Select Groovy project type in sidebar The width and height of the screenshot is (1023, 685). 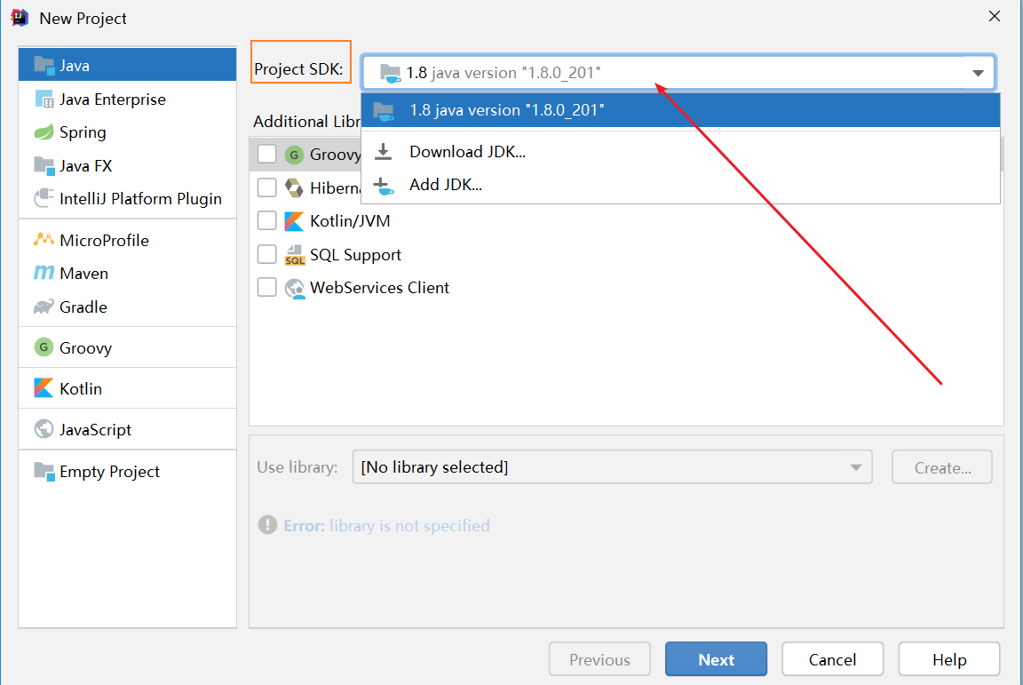[x=127, y=347]
